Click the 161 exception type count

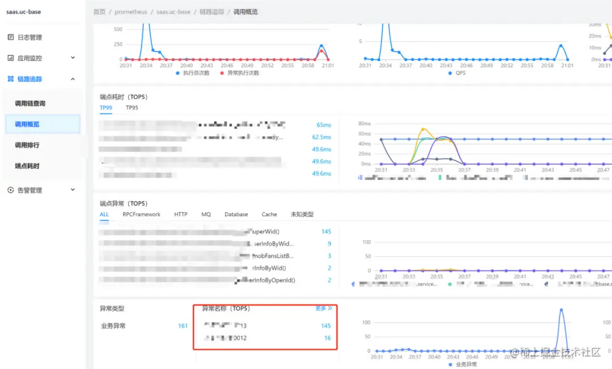pyautogui.click(x=182, y=326)
